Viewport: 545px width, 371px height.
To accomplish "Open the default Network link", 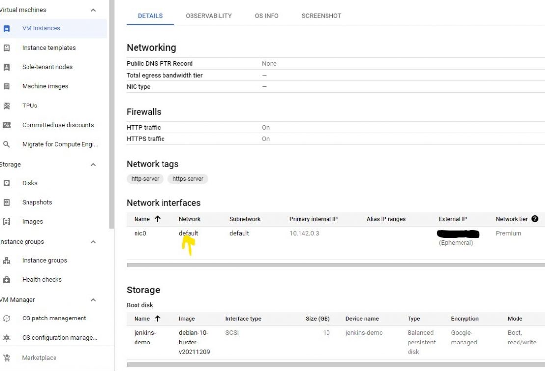I will click(x=189, y=233).
